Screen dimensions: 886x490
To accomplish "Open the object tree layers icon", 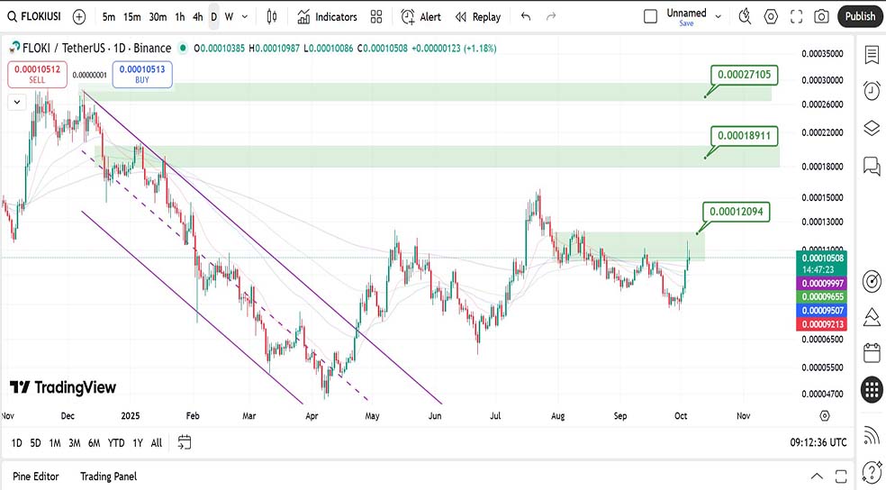I will click(x=871, y=128).
